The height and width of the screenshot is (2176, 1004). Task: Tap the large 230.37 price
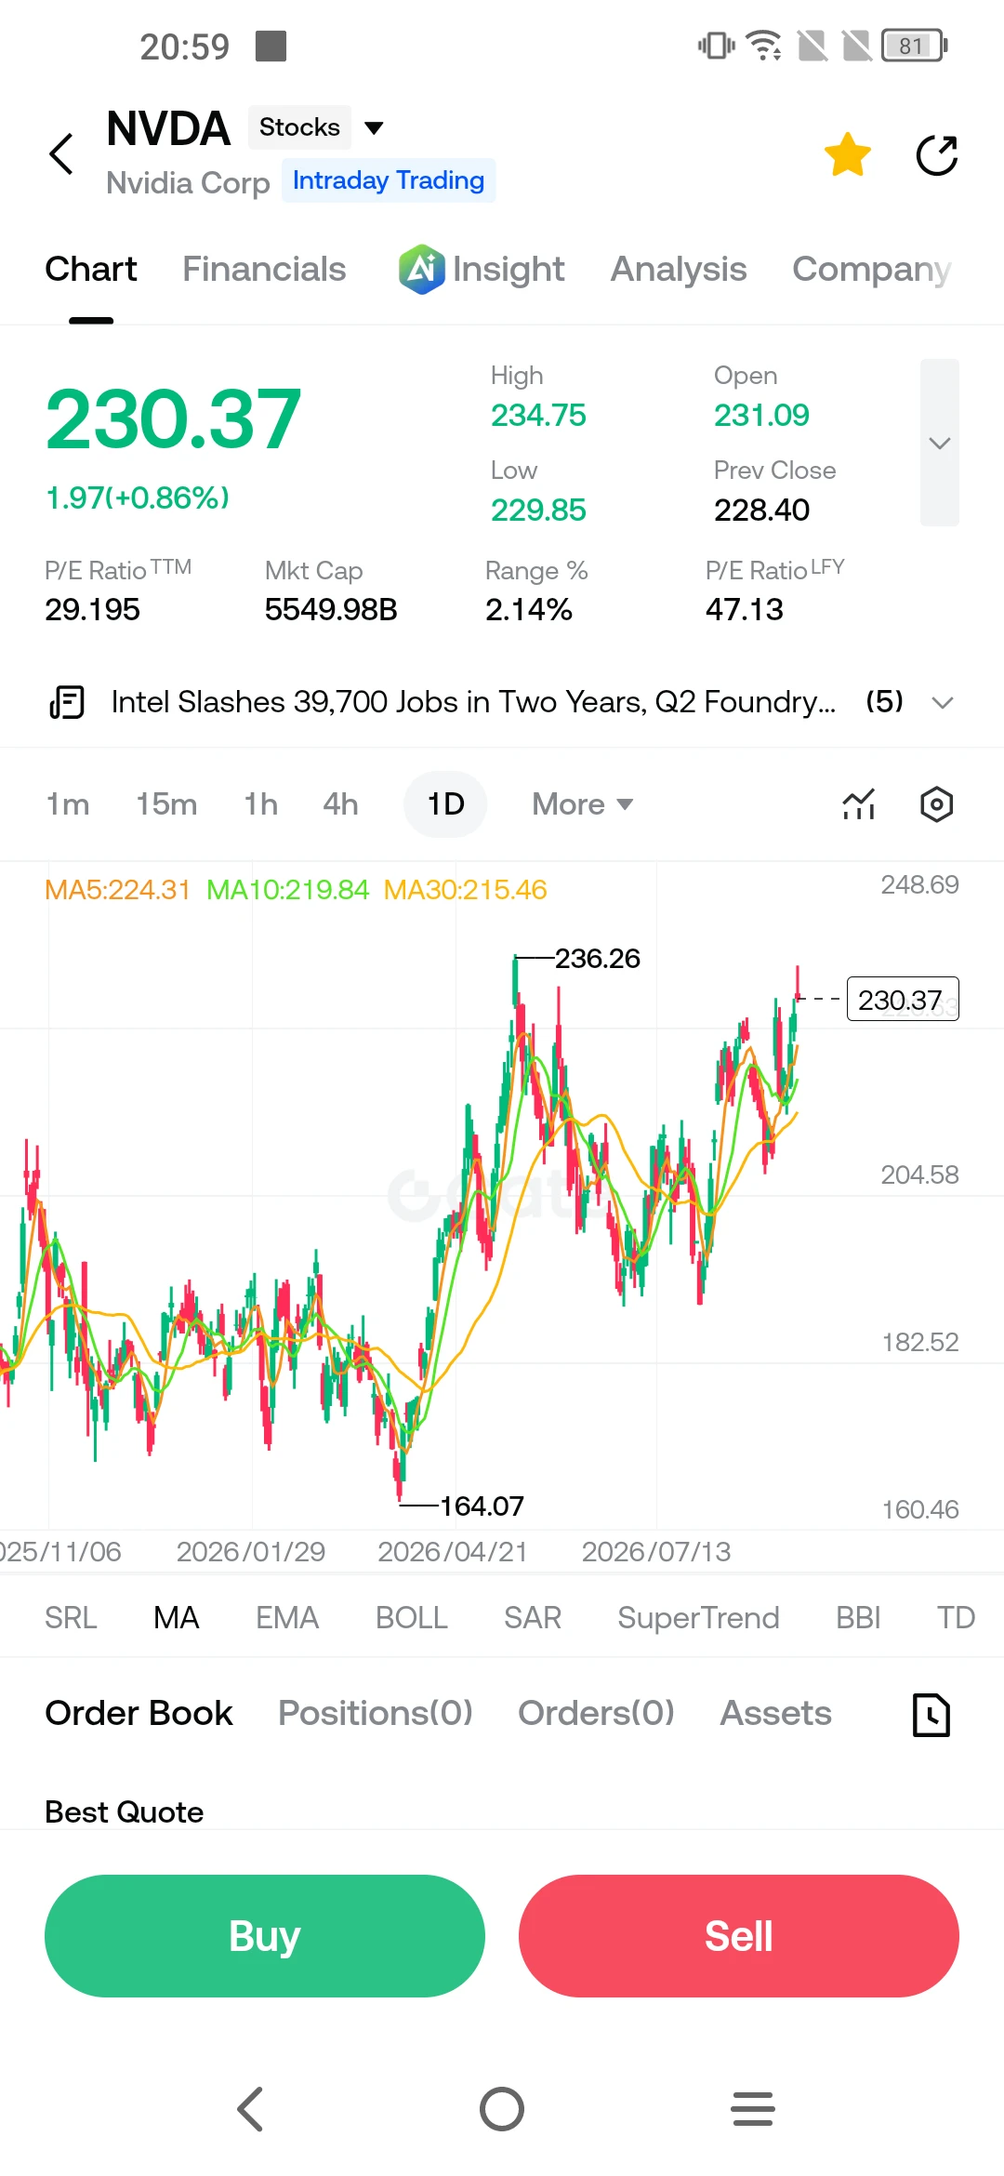click(174, 420)
